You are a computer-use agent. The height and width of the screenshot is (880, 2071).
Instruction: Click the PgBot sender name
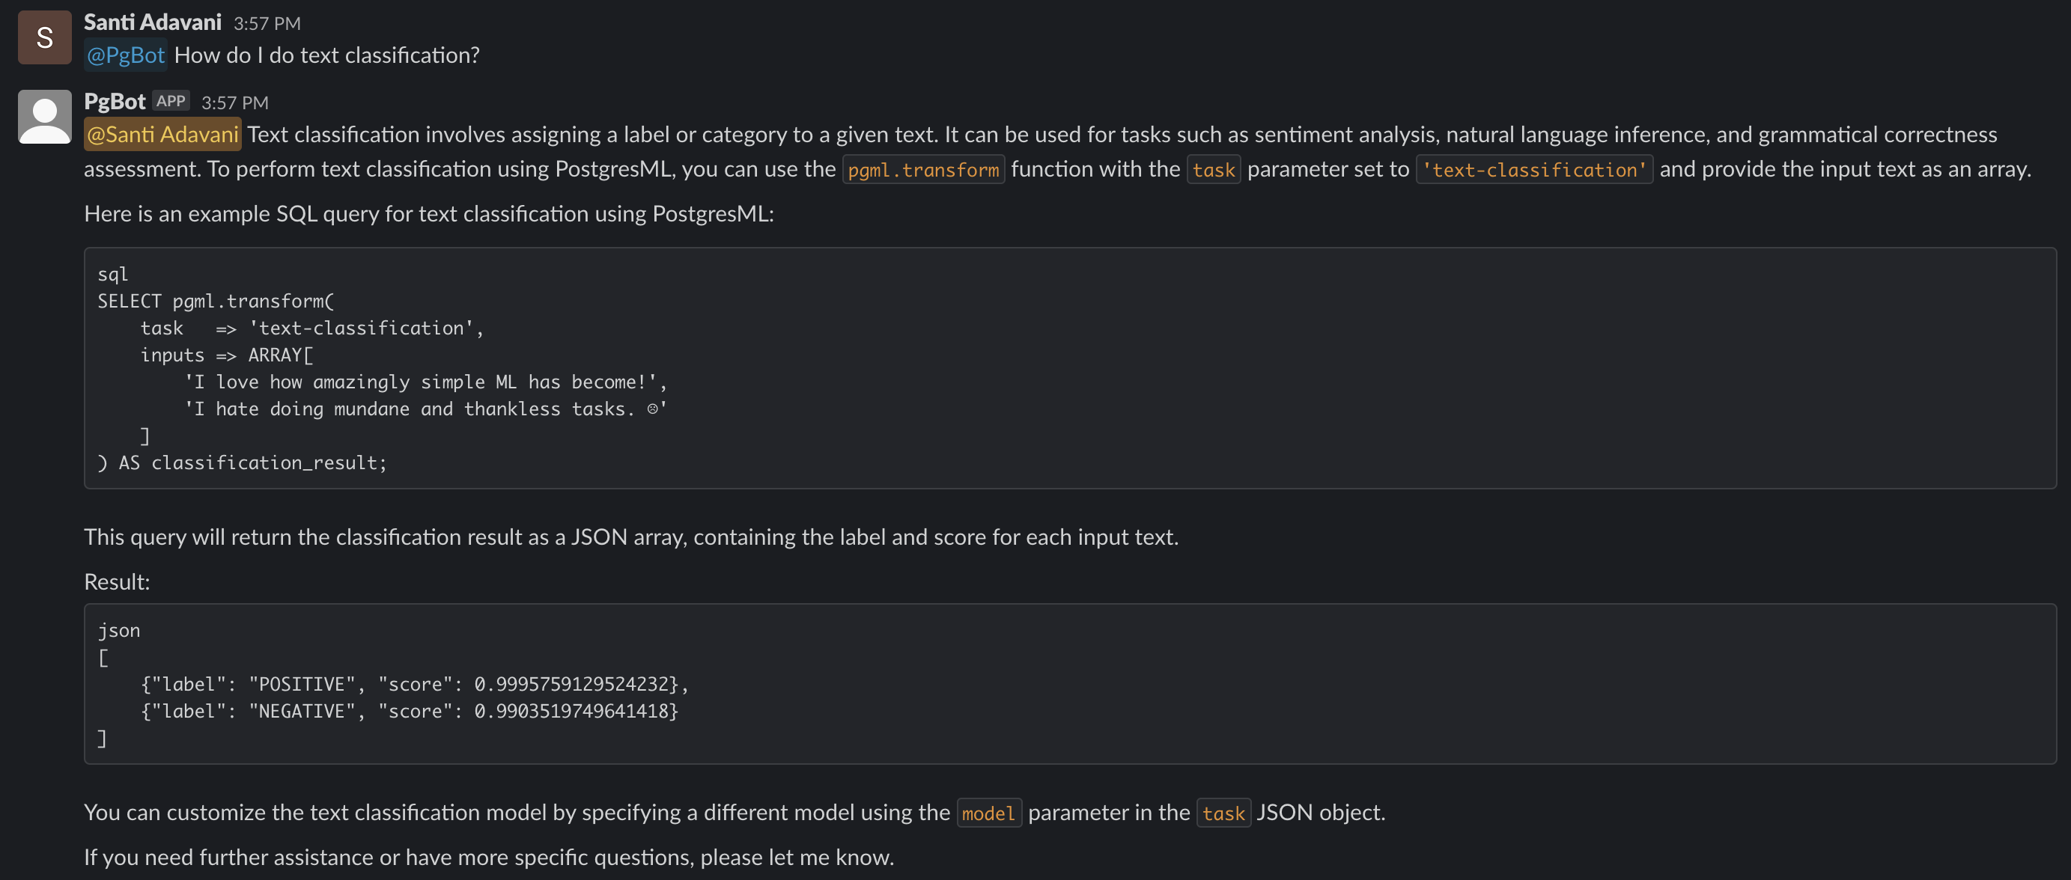tap(114, 101)
